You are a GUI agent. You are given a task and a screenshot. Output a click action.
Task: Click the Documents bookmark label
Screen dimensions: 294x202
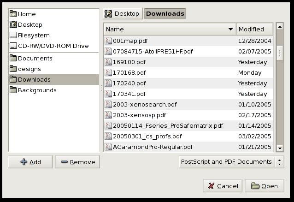point(35,59)
